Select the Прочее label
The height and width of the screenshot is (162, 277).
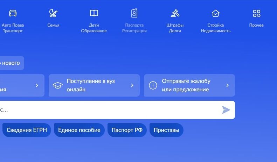click(x=256, y=25)
